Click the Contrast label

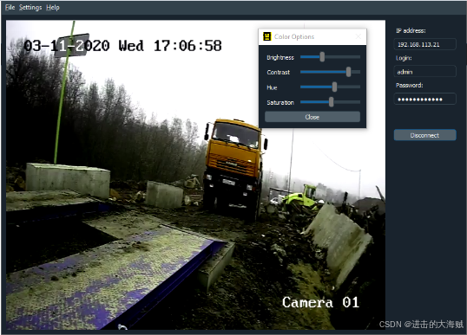[278, 73]
